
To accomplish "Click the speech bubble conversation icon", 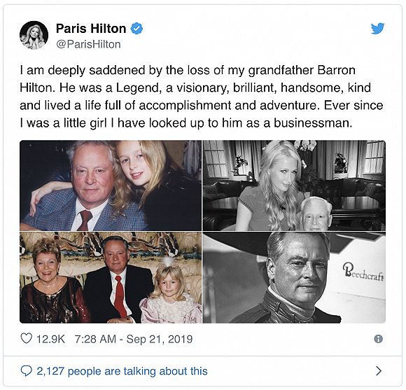I will (x=26, y=371).
